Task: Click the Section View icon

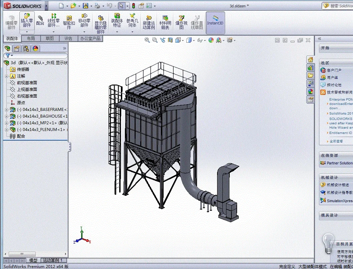Action: pyautogui.click(x=170, y=40)
